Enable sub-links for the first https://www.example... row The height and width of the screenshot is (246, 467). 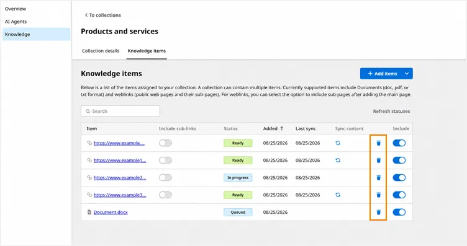tap(165, 143)
